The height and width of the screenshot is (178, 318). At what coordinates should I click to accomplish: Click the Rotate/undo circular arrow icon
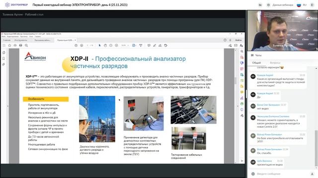pyautogui.click(x=165, y=45)
